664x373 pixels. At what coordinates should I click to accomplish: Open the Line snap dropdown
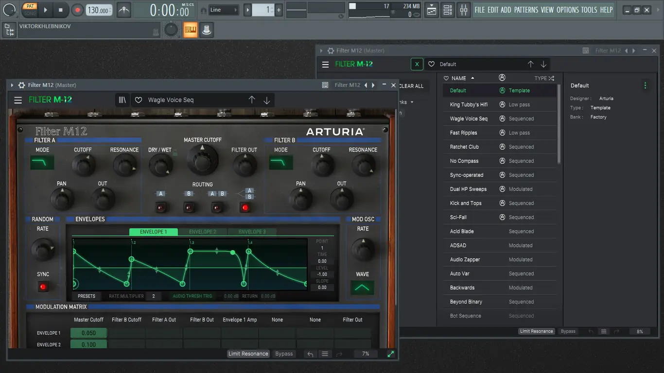click(224, 10)
